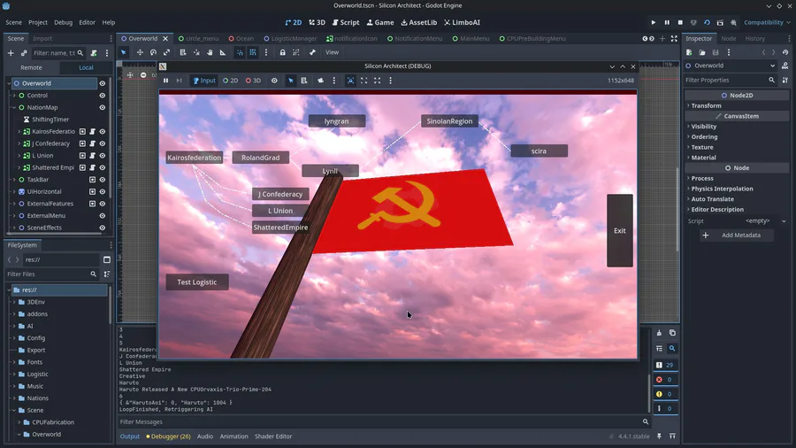Image resolution: width=796 pixels, height=448 pixels.
Task: Activate the Ruler tool
Action: point(223,52)
